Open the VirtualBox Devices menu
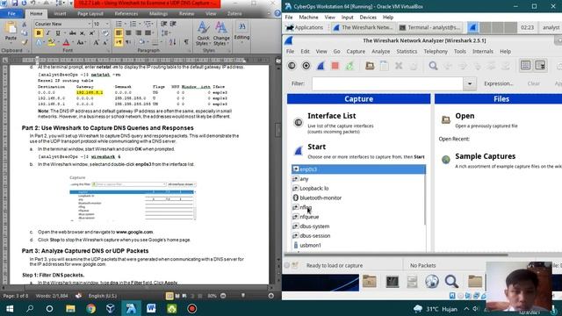 click(368, 18)
